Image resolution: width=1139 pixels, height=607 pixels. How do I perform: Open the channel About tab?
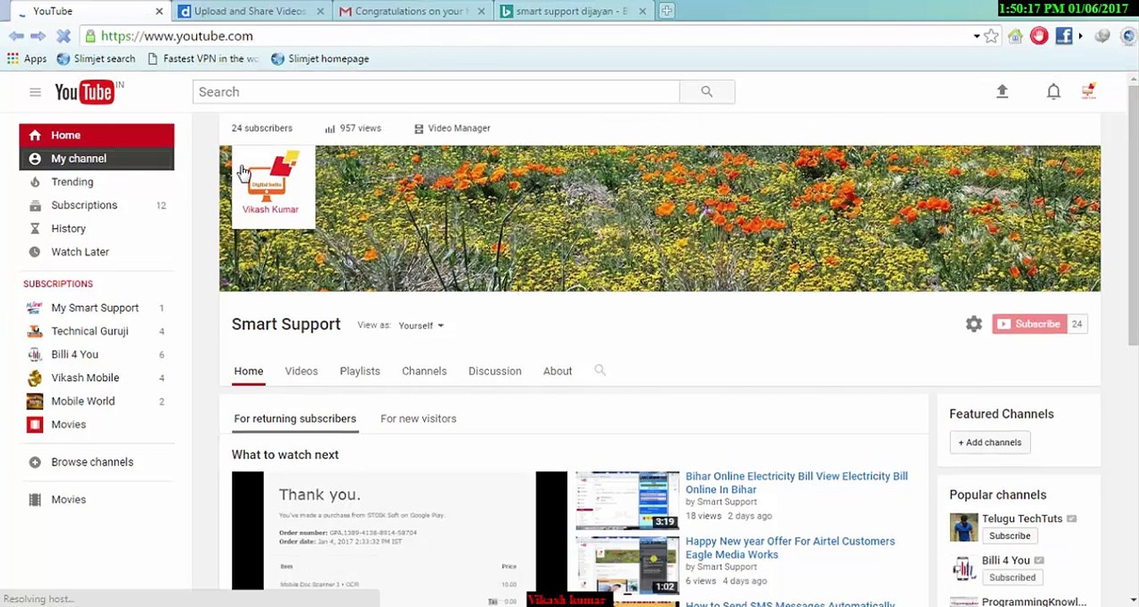pyautogui.click(x=557, y=371)
